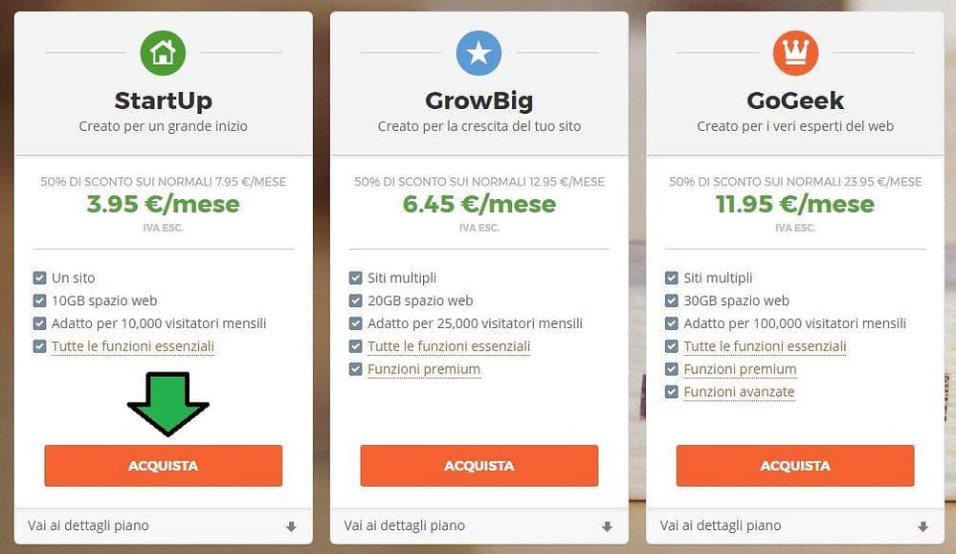
Task: Expand StartUp plan details arrow
Action: [x=292, y=526]
